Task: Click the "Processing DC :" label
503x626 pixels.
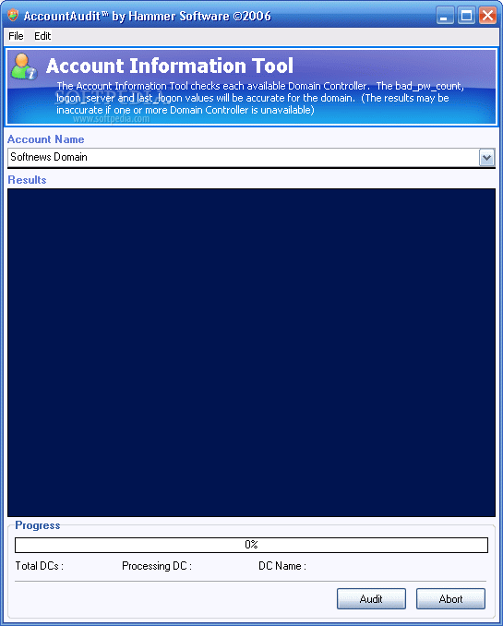Action: coord(157,566)
